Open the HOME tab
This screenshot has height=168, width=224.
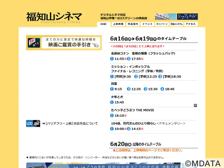coord(104,24)
